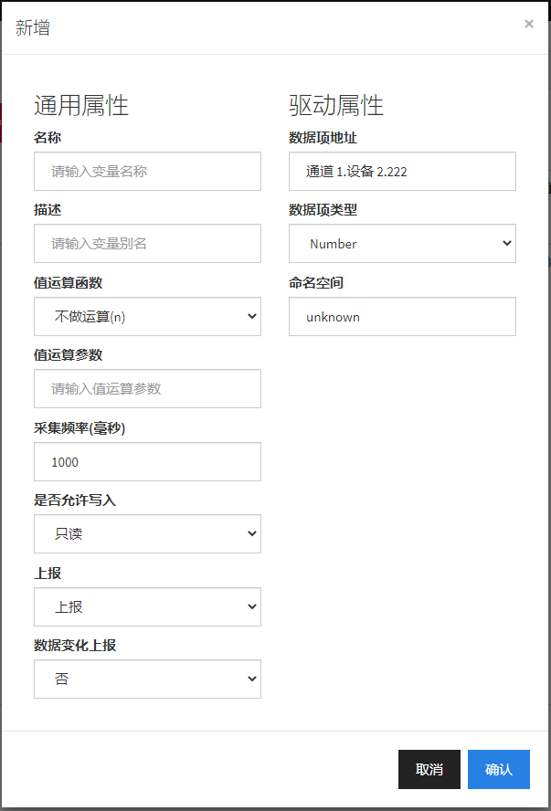Screen dimensions: 551x811
Task: Click the 新增 dialog title text
Action: tap(33, 27)
